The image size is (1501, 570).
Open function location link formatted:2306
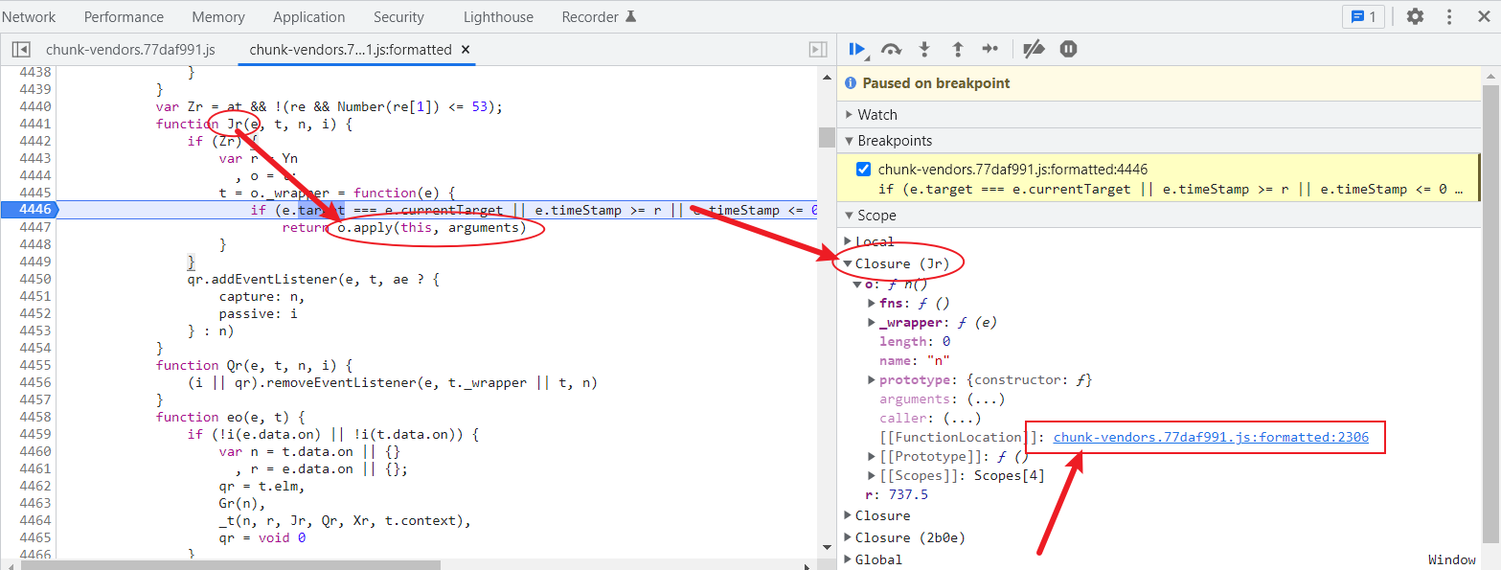coord(1211,438)
